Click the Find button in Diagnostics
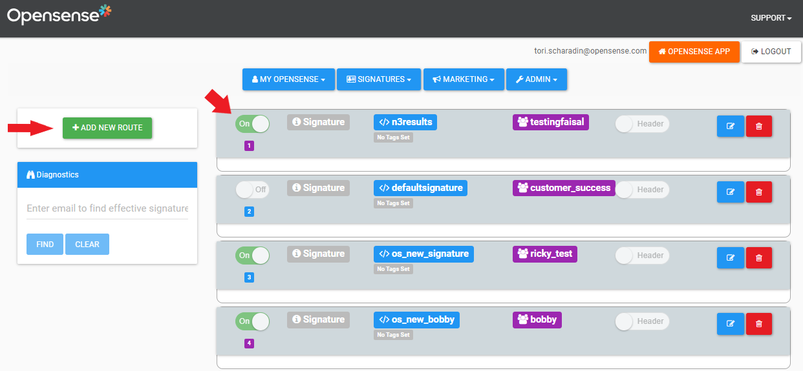Screen dimensions: 803x371 (x=45, y=245)
